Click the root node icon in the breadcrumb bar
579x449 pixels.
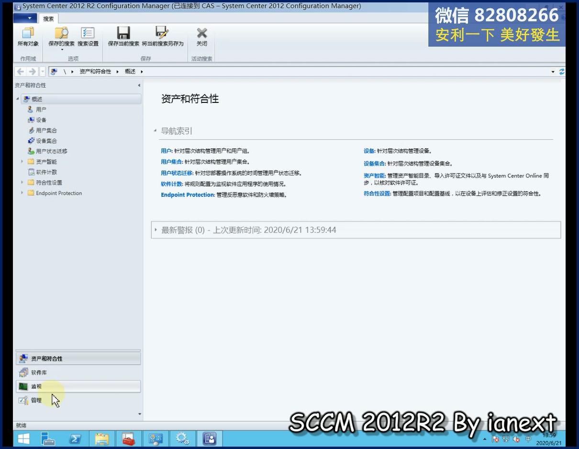click(54, 71)
